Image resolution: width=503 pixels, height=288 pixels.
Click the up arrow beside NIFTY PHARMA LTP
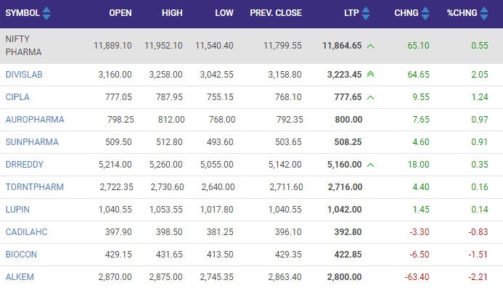coord(370,46)
